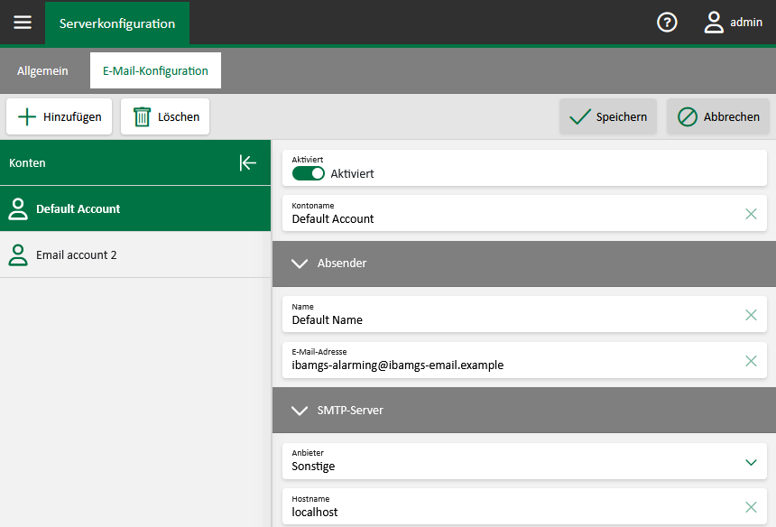
Task: Click the admin username text
Action: pos(746,23)
